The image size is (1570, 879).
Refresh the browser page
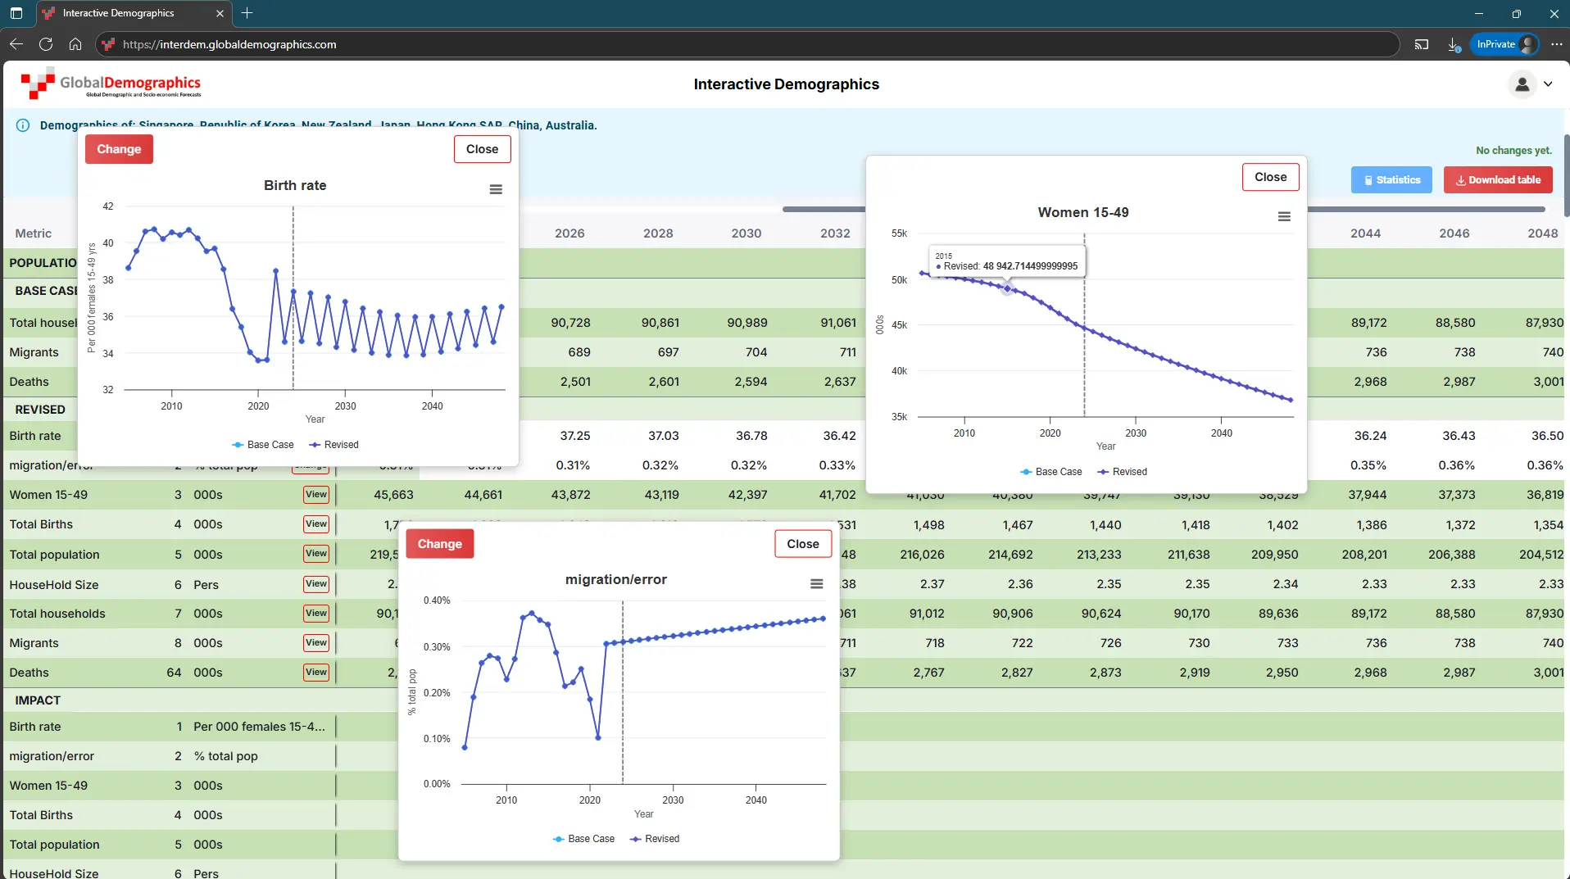(x=46, y=44)
